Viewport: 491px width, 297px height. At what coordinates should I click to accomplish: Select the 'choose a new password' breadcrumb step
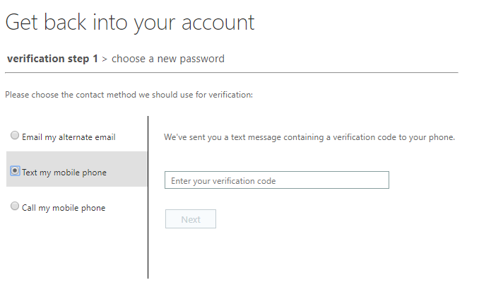pos(168,59)
